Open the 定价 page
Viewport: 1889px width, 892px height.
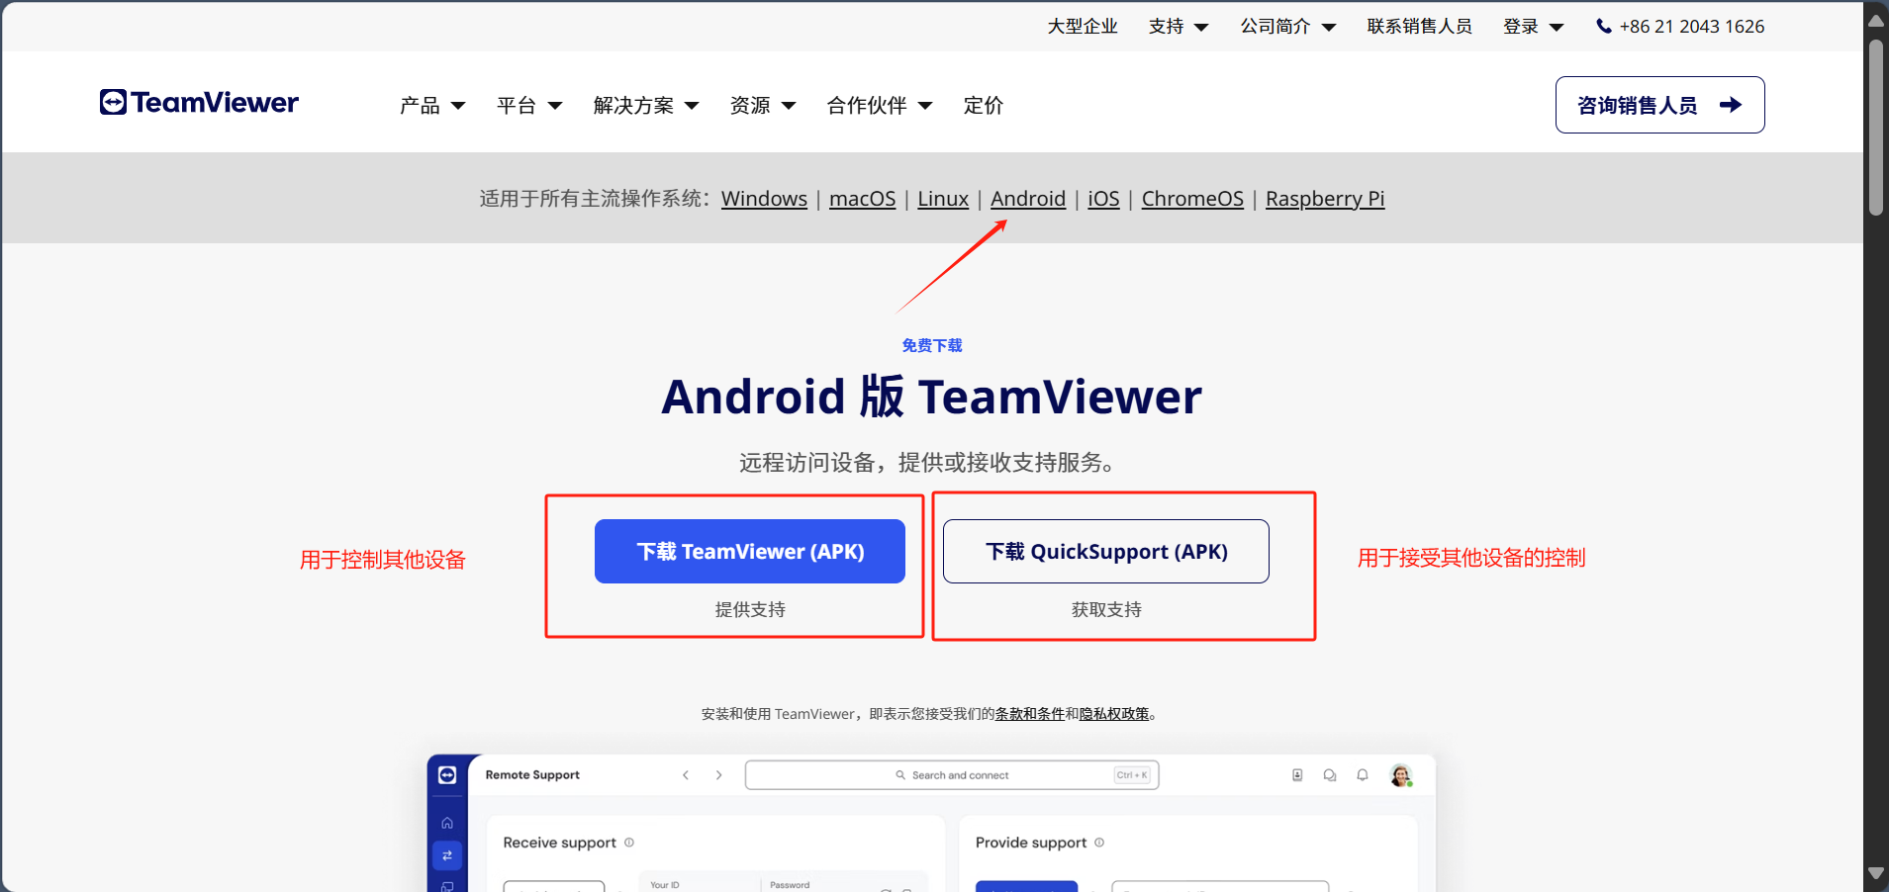[984, 106]
